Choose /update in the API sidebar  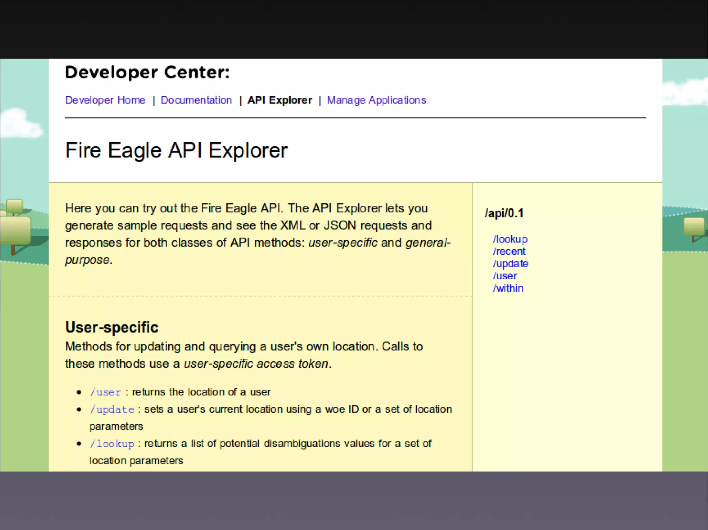tap(510, 263)
